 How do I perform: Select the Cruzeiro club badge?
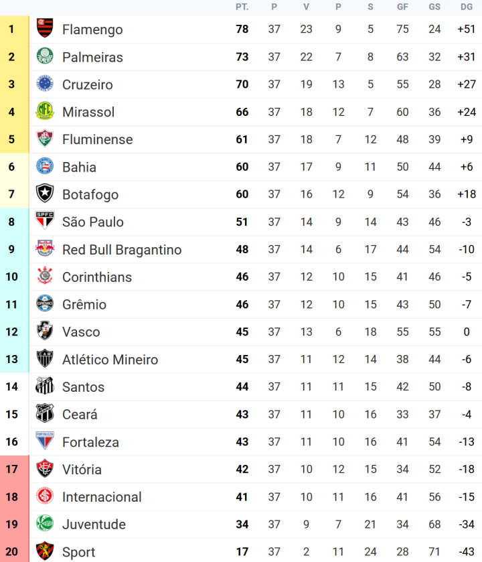point(45,84)
